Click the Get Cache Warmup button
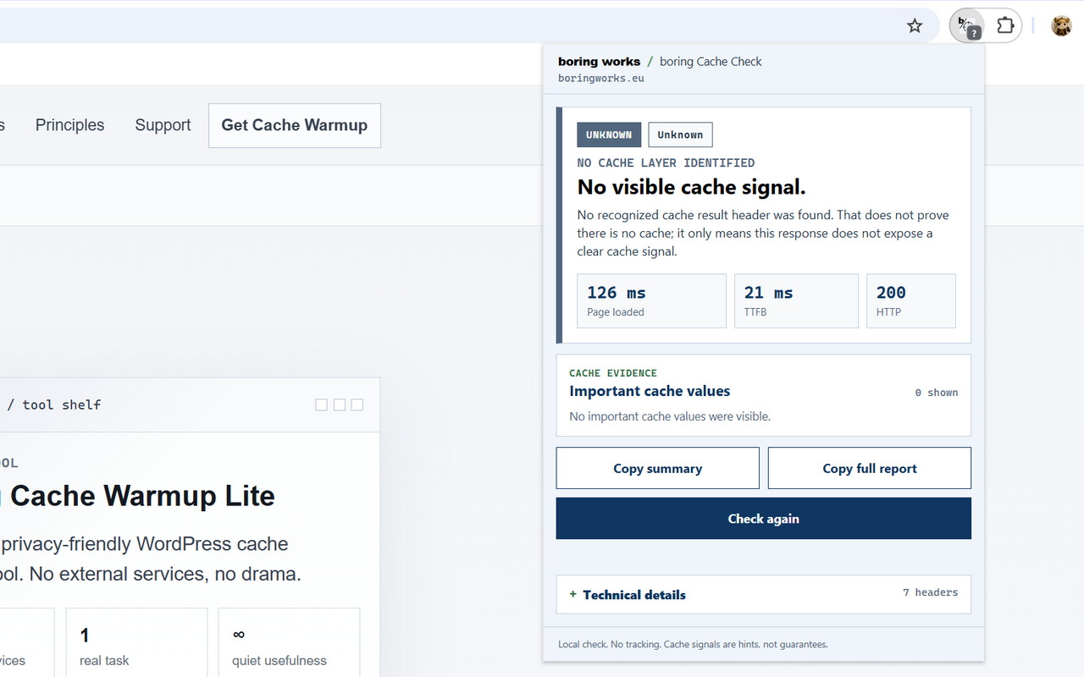This screenshot has height=677, width=1084. pyautogui.click(x=295, y=125)
